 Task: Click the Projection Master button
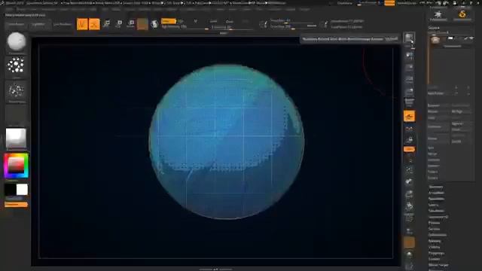16,24
